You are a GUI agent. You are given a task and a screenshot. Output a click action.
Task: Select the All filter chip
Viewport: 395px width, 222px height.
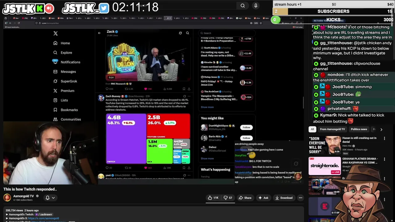[312, 129]
